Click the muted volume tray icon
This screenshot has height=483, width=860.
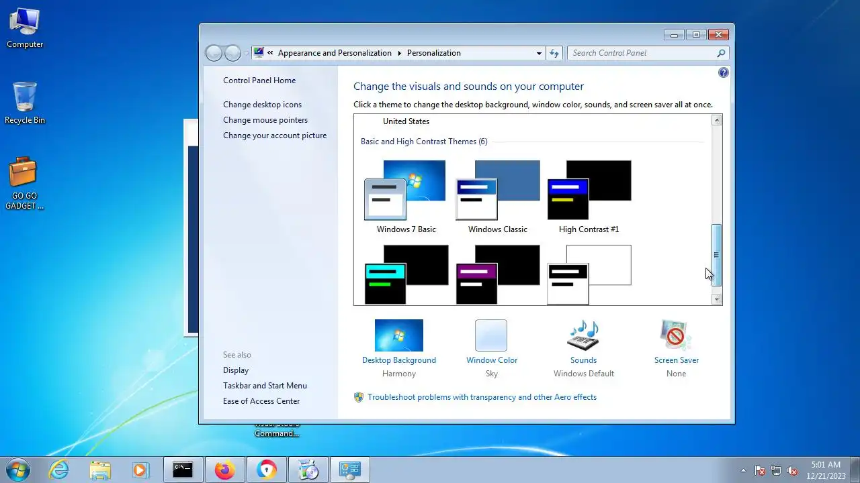(x=792, y=470)
